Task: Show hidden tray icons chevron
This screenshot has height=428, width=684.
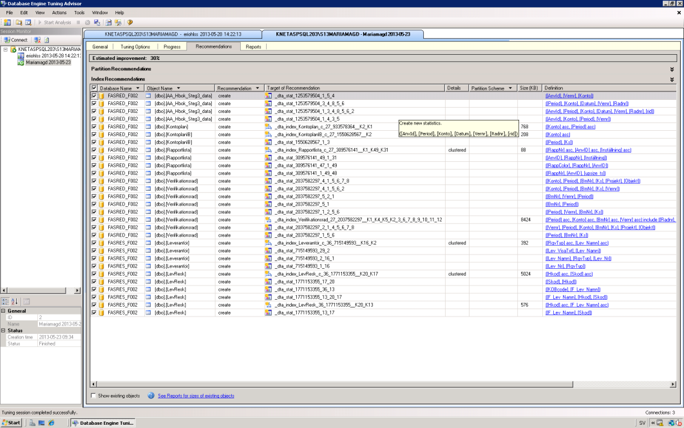Action: pyautogui.click(x=653, y=423)
